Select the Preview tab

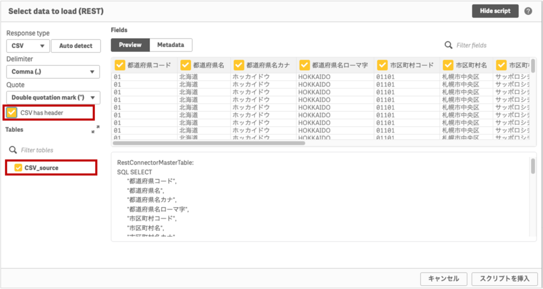(x=130, y=45)
